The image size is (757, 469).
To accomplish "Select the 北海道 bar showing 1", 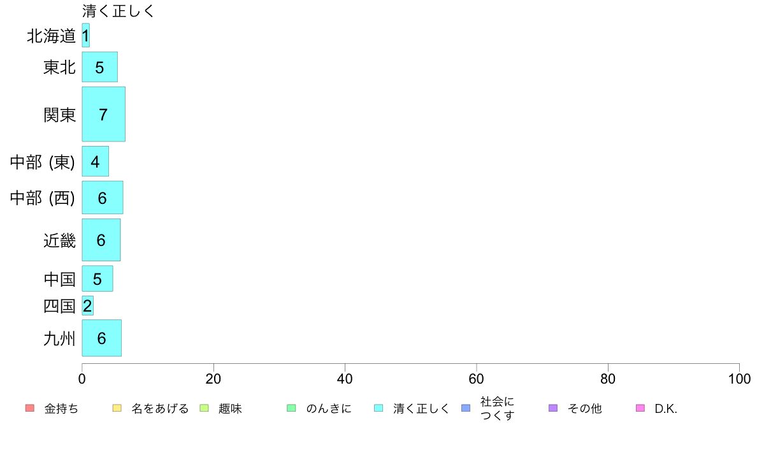I will tap(85, 35).
